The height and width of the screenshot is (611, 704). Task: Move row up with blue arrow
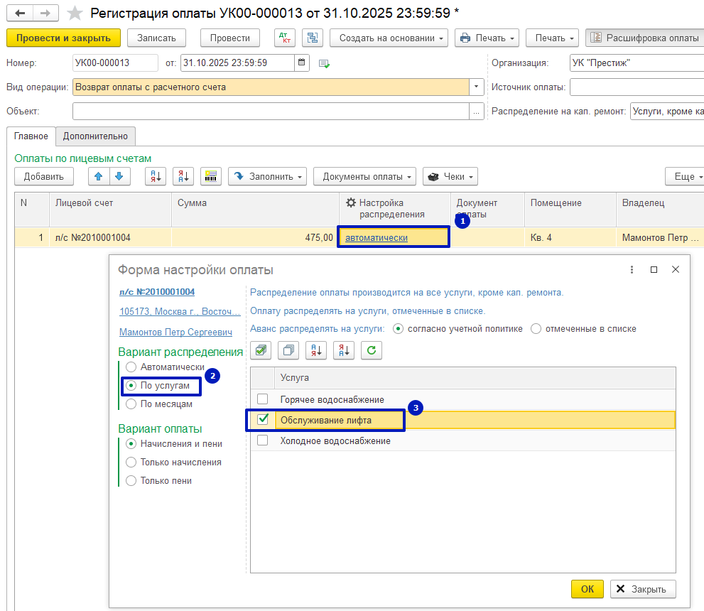click(x=99, y=176)
